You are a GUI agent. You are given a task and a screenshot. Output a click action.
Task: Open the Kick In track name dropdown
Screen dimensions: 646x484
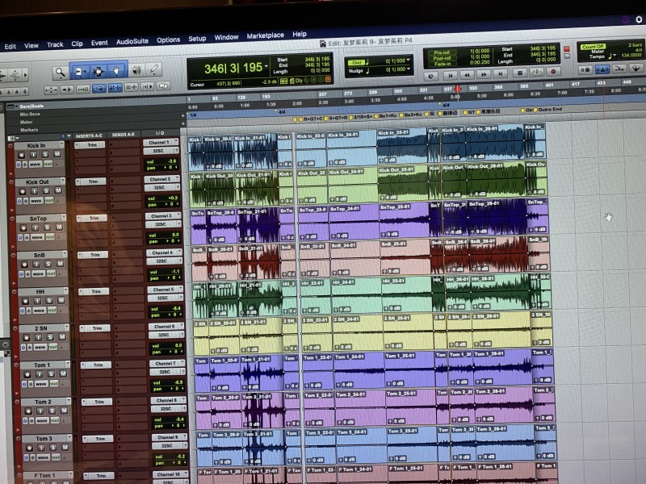click(61, 144)
